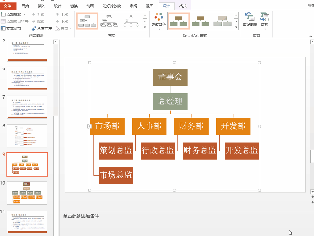Open the 添加形状 dropdown arrow

25,14
